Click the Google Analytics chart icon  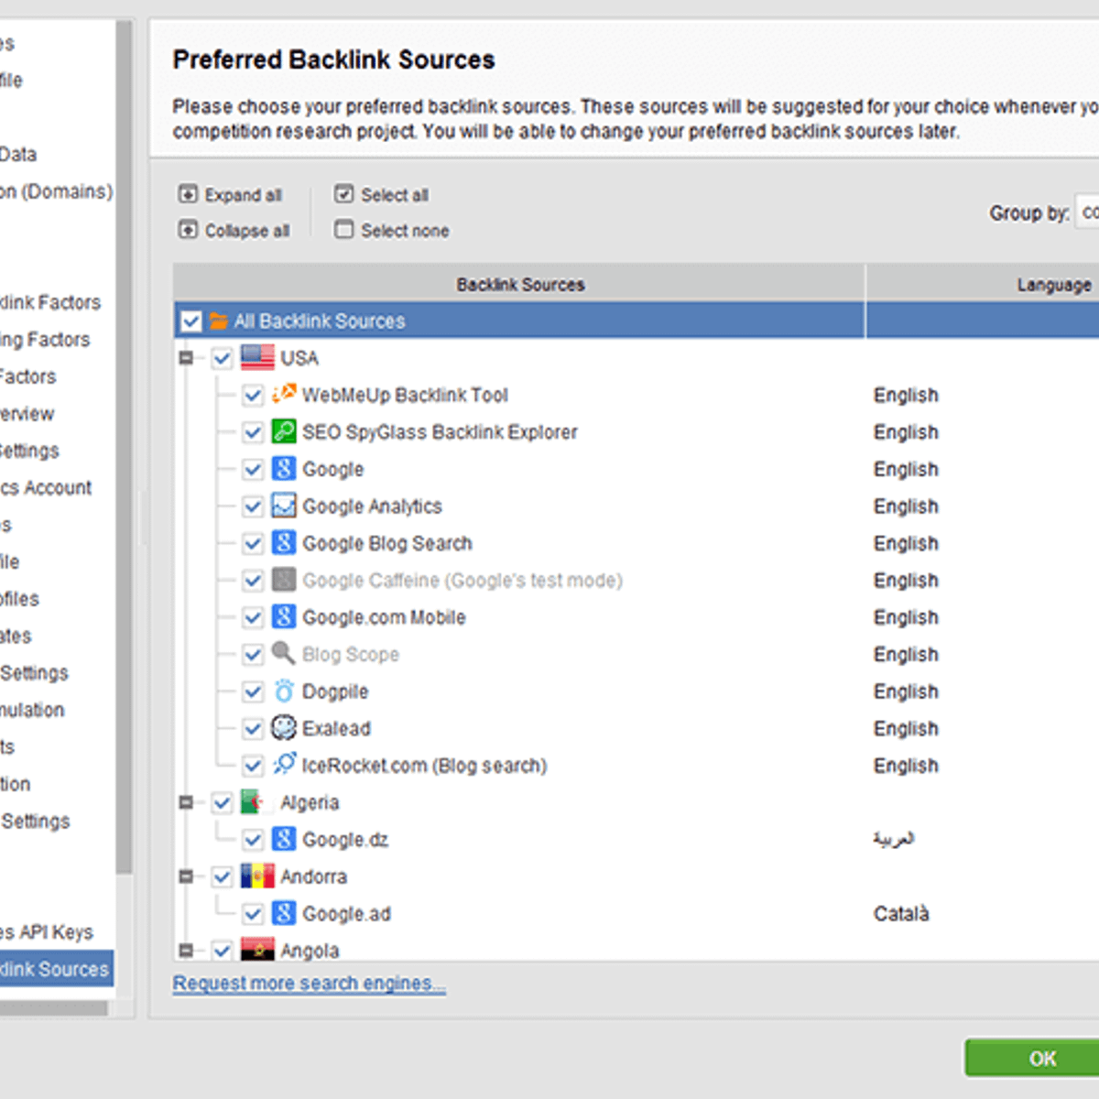point(284,506)
